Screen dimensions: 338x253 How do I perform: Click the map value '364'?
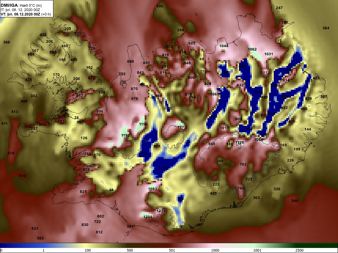326,28
